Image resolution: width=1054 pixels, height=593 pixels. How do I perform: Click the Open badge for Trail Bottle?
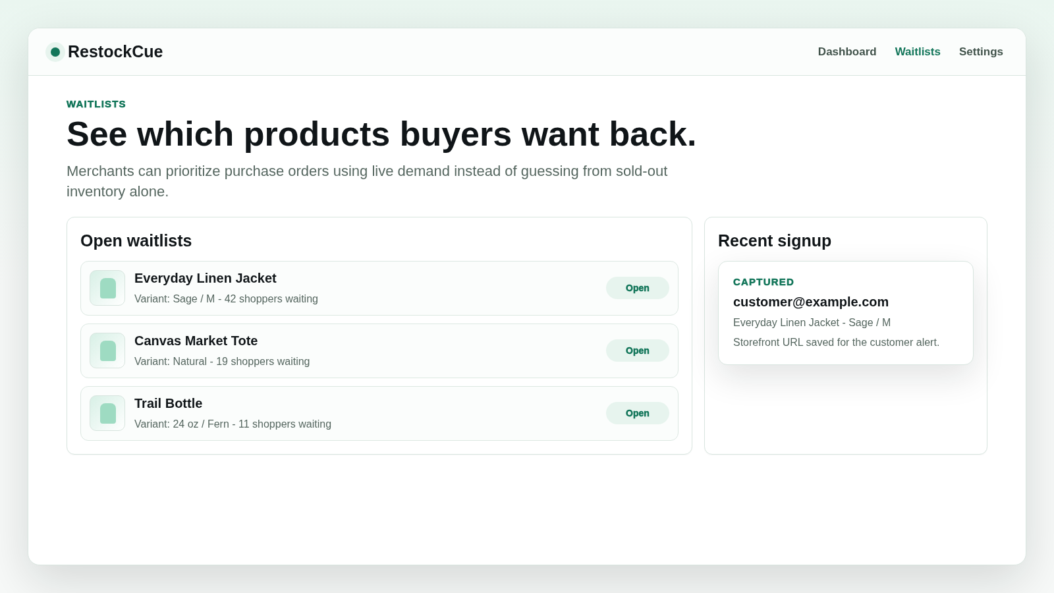click(638, 413)
